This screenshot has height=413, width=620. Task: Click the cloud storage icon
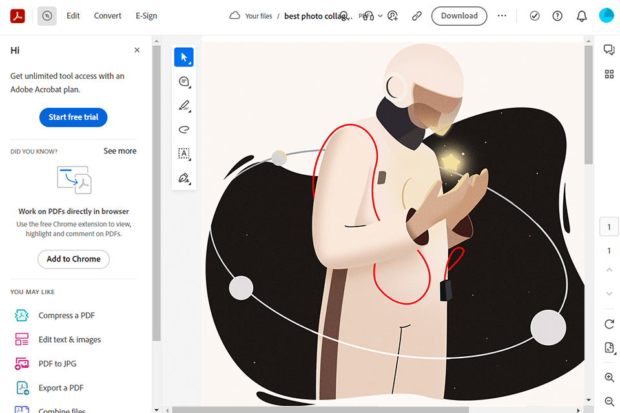coord(234,15)
